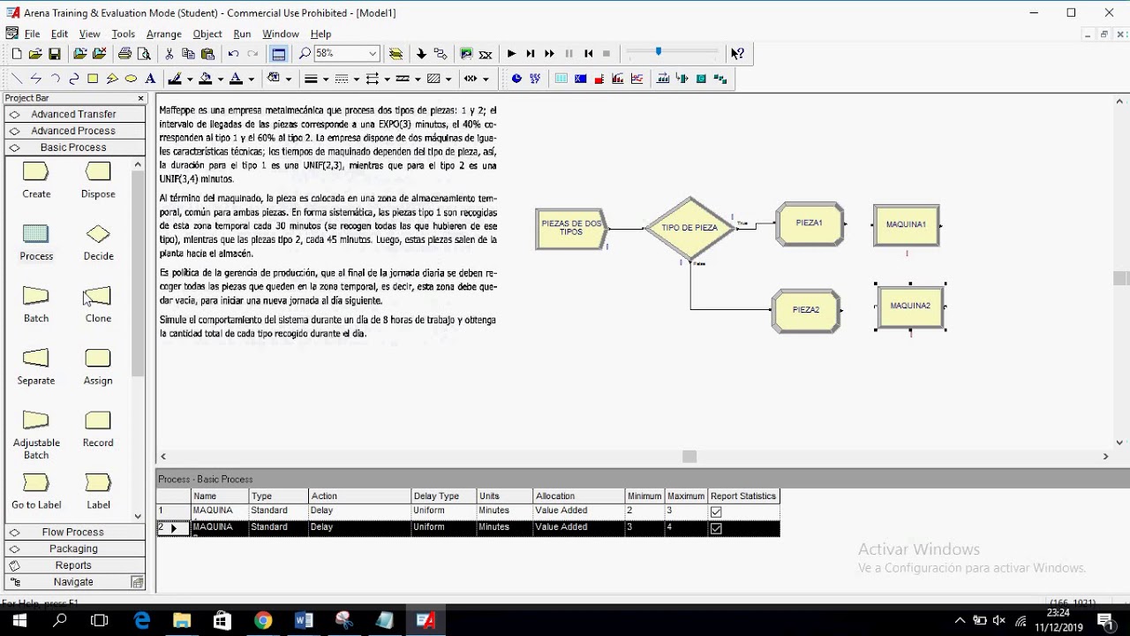The image size is (1130, 636).
Task: Click the Open file icon
Action: coord(35,54)
